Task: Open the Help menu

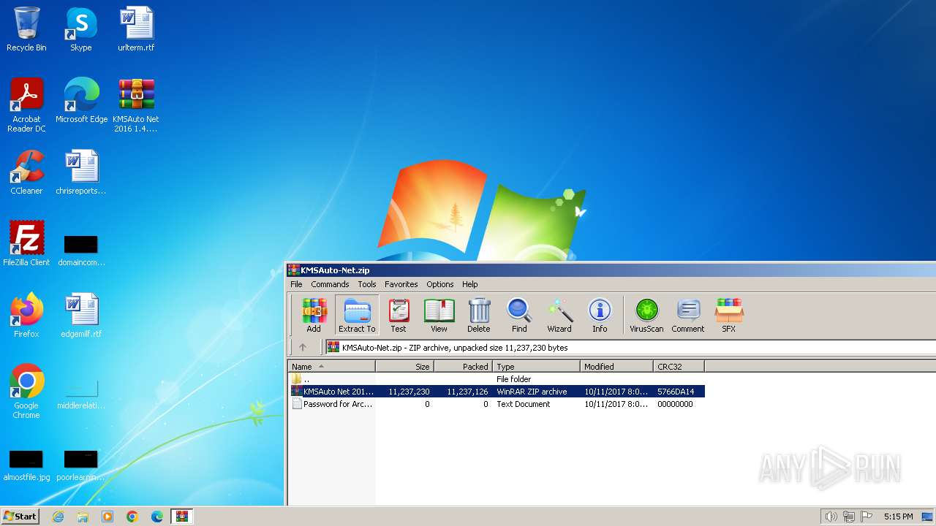Action: coord(470,284)
